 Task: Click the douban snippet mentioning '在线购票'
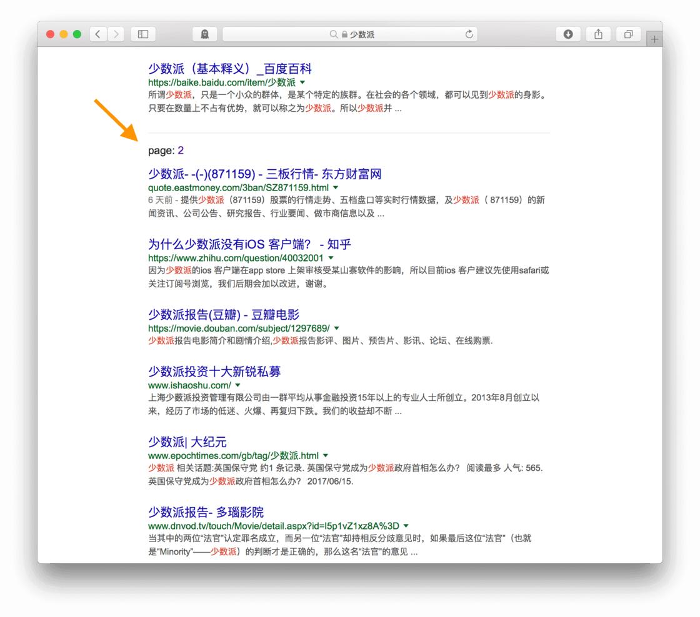point(321,341)
